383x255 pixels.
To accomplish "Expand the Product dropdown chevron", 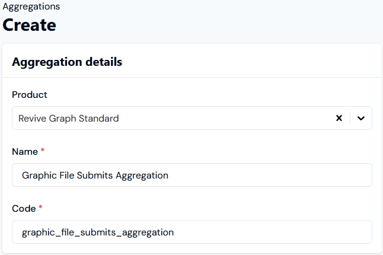I will click(x=361, y=118).
